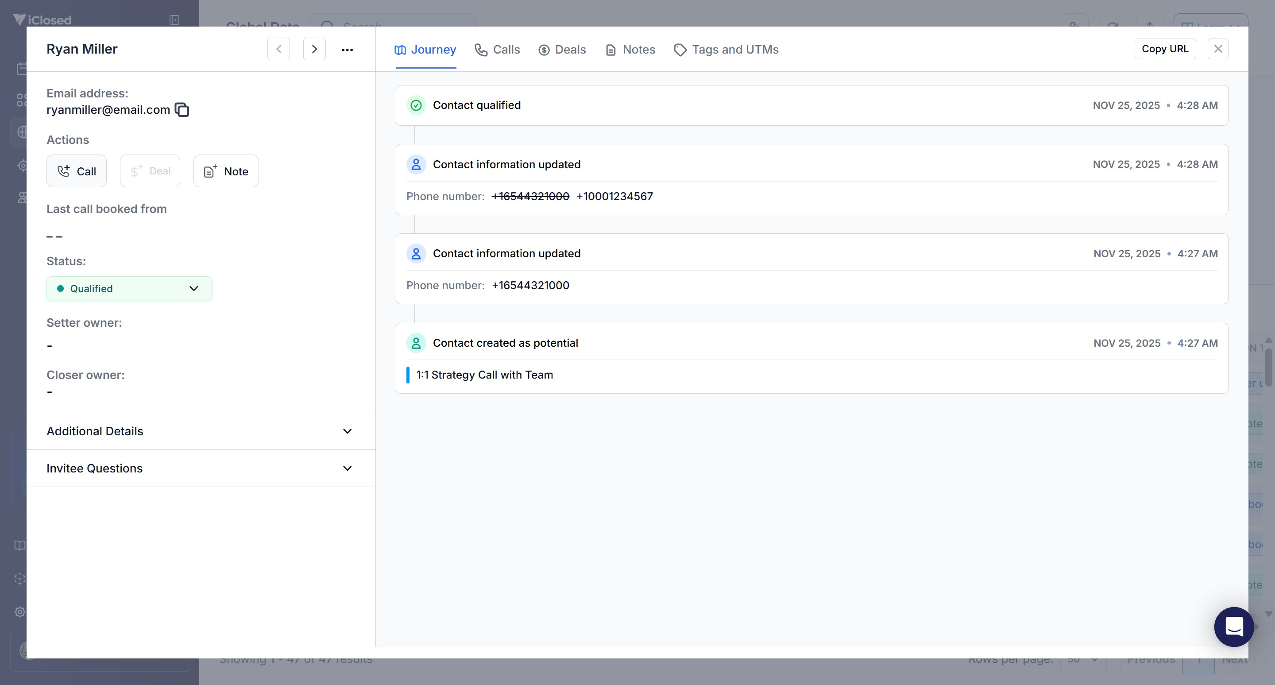Copy the email address using copy icon

click(182, 109)
